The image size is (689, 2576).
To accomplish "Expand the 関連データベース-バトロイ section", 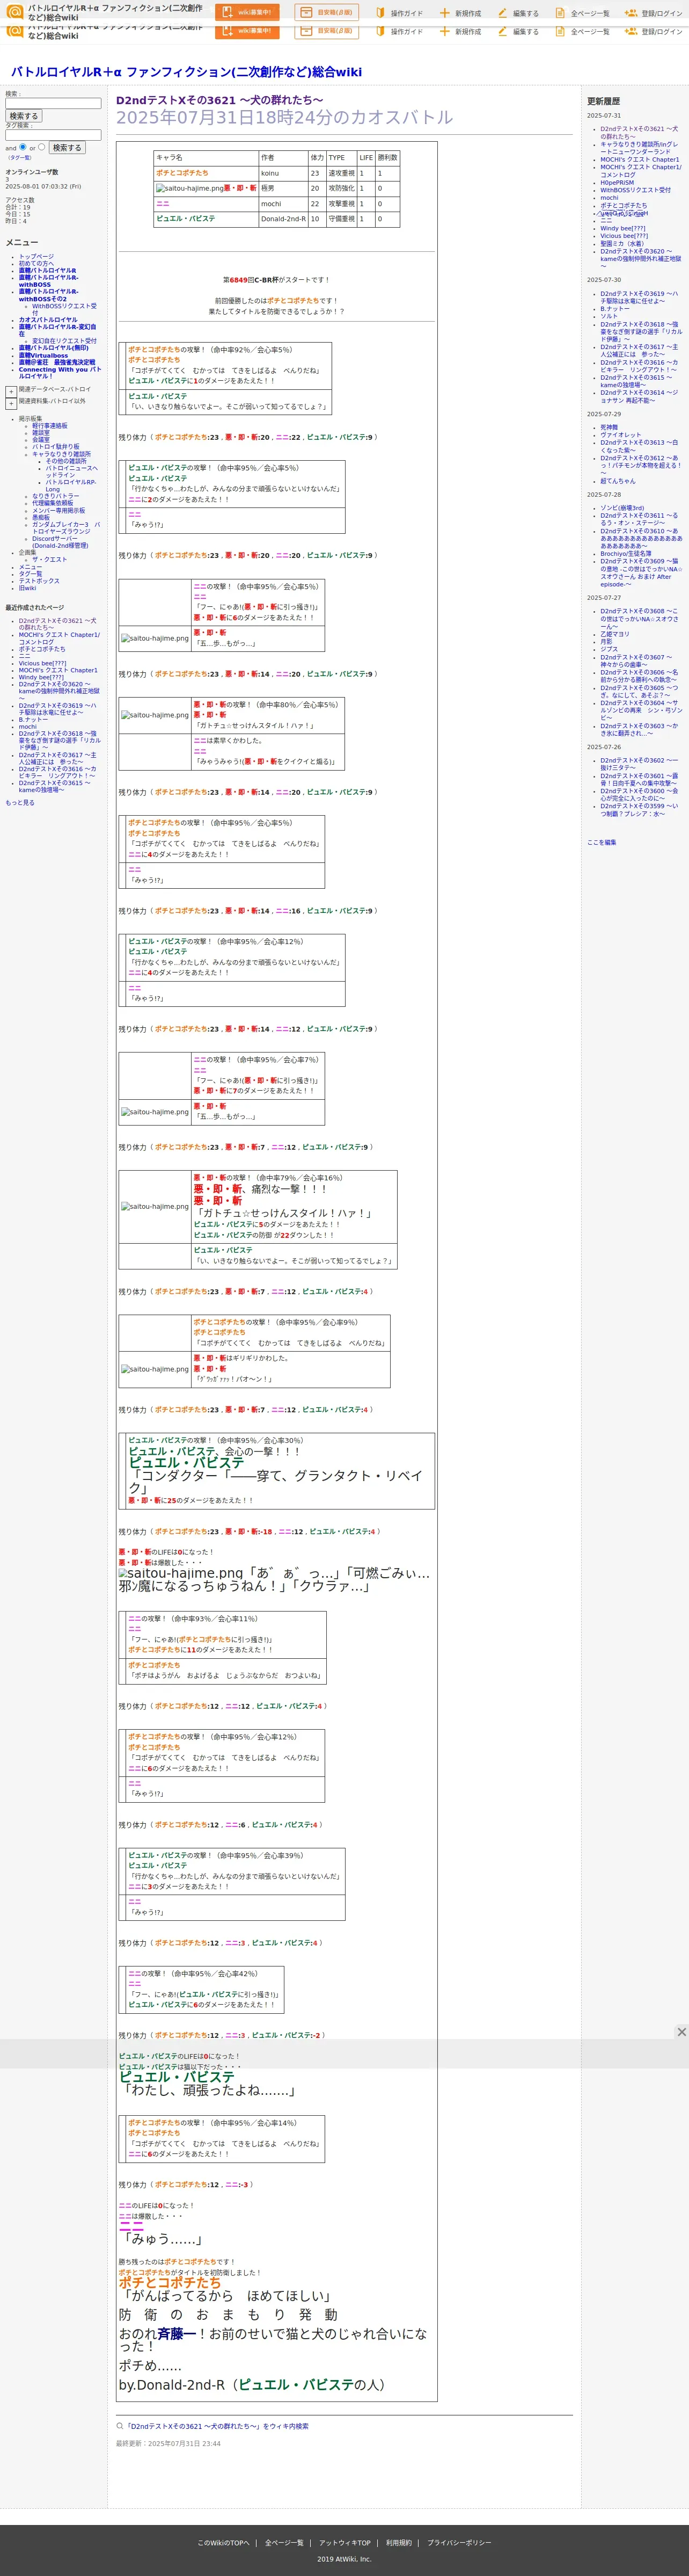I will [x=11, y=391].
